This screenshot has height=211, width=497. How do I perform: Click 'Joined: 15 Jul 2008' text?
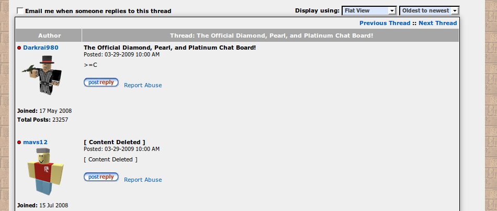tap(42, 205)
